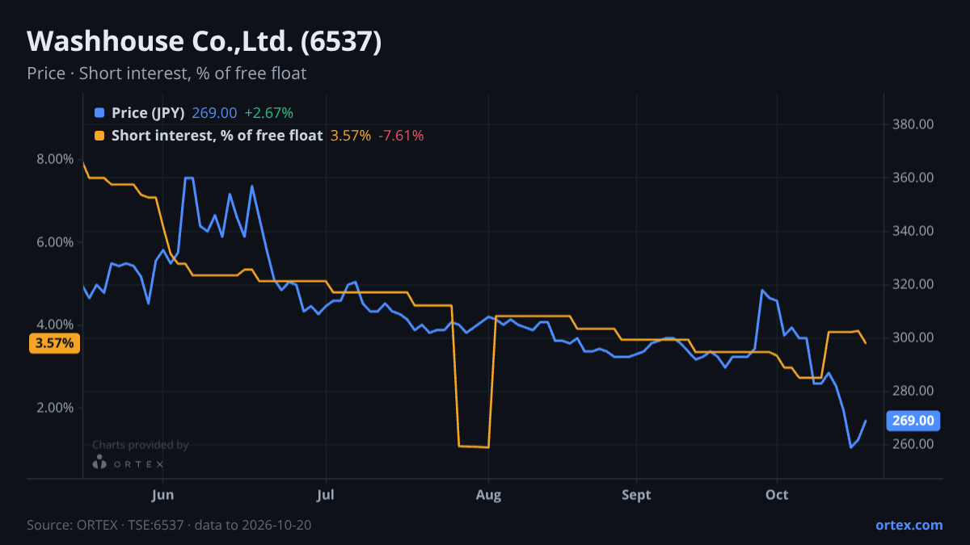This screenshot has width=970, height=545.
Task: Click the '-7.61%' short interest change value
Action: click(401, 136)
